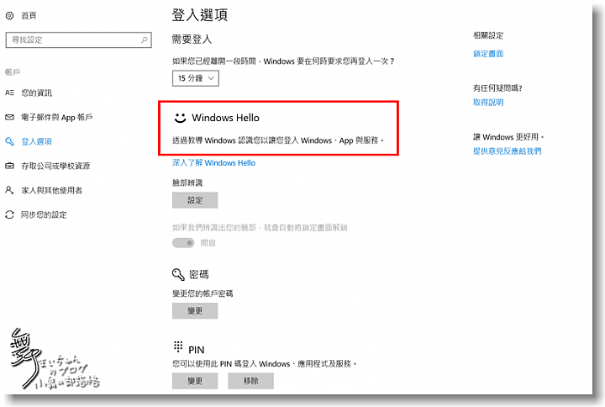Click the 開啟 toggle state label
605x407 pixels.
coord(208,243)
